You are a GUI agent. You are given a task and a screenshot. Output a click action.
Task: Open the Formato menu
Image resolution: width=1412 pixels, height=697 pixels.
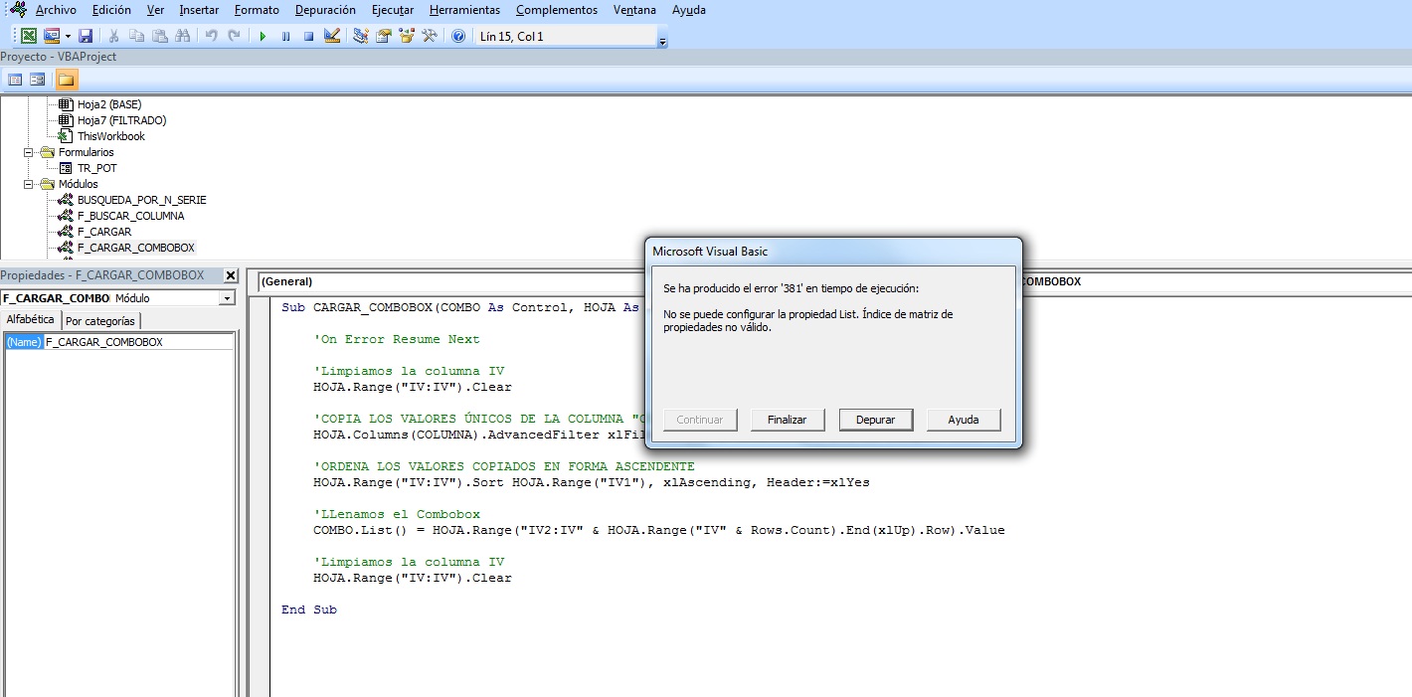pyautogui.click(x=257, y=10)
